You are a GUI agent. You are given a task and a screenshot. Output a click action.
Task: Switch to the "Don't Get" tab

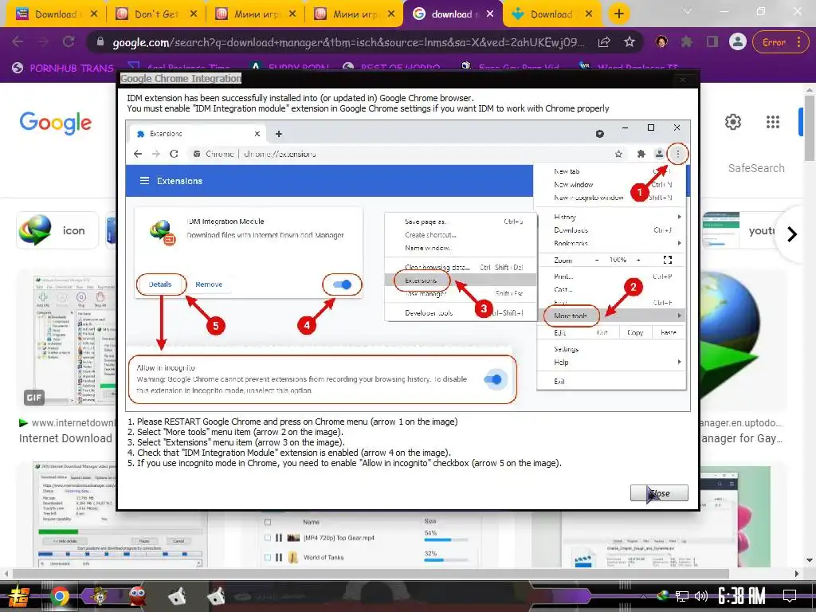click(156, 14)
